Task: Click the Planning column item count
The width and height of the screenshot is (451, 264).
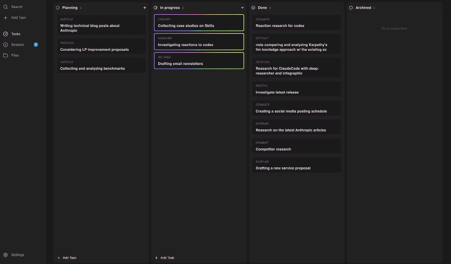Action: 80,8
